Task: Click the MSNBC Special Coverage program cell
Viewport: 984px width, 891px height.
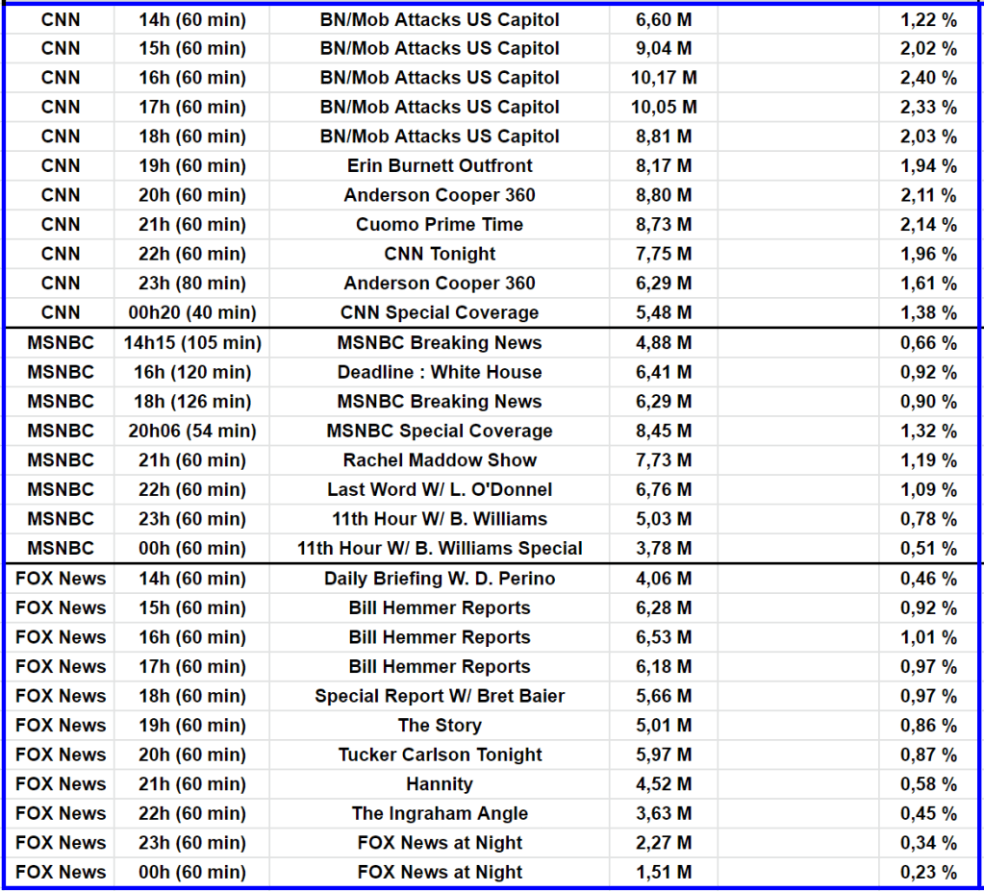Action: point(440,432)
